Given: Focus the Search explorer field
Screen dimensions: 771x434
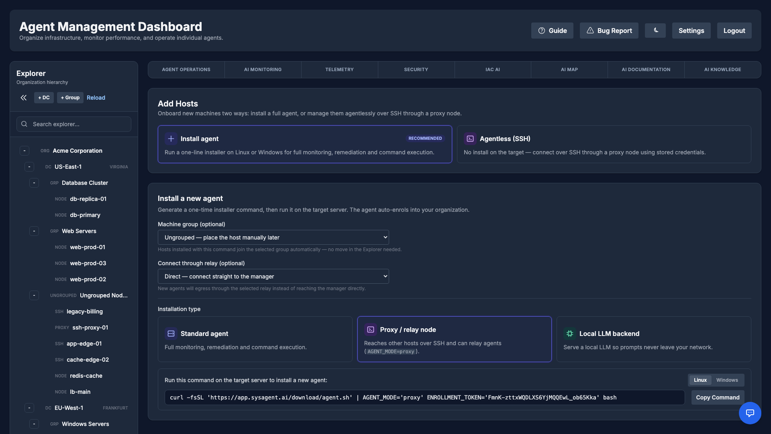Looking at the screenshot, I should [74, 124].
